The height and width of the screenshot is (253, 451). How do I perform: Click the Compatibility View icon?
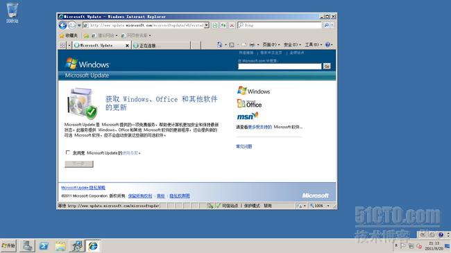215,25
